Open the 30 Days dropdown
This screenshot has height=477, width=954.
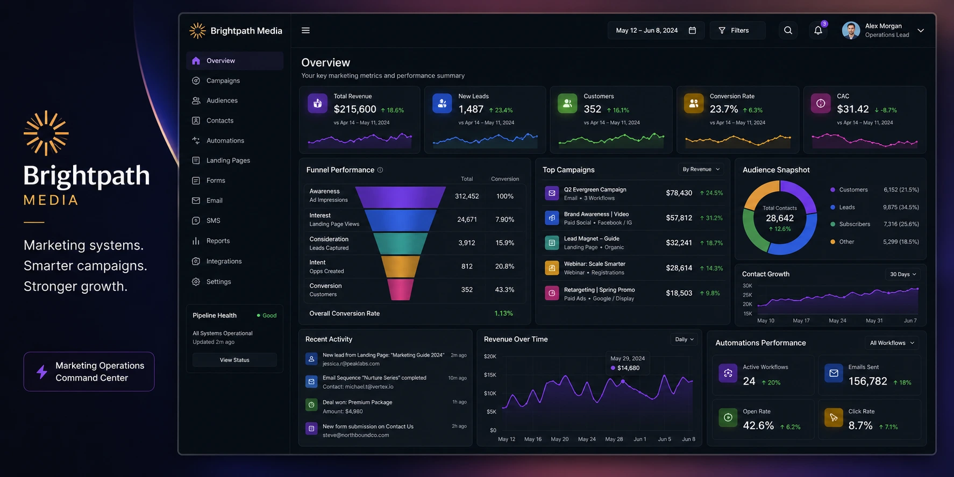pos(903,274)
